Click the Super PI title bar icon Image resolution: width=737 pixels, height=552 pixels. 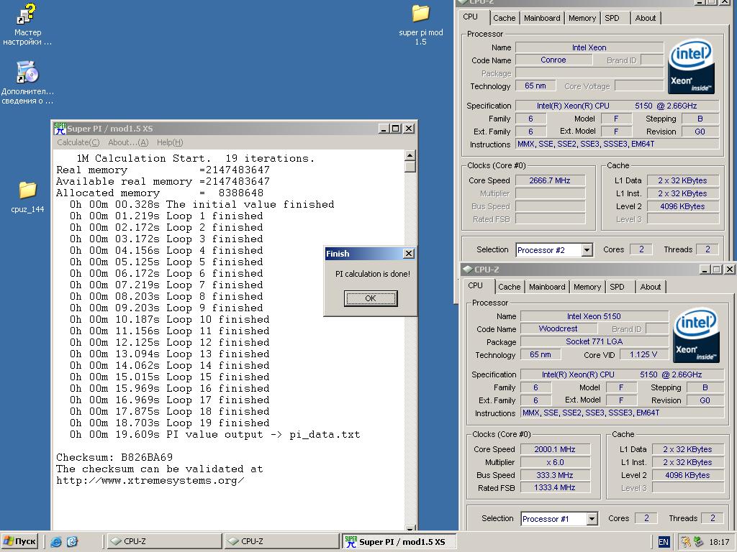point(60,129)
